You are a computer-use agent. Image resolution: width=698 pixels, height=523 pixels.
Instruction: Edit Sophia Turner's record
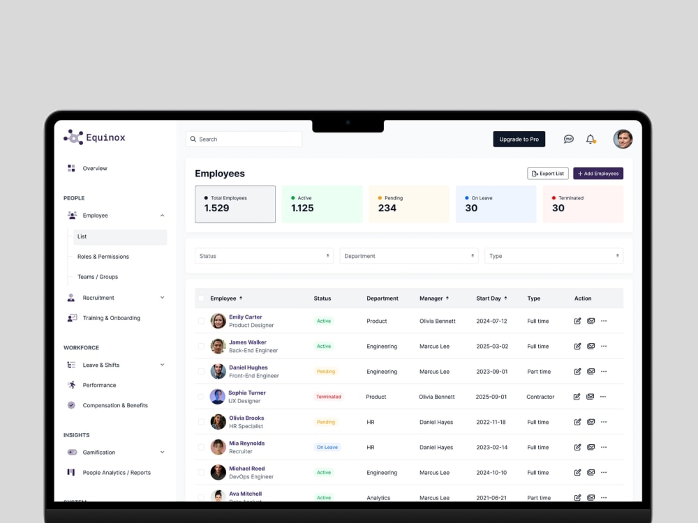pyautogui.click(x=577, y=396)
